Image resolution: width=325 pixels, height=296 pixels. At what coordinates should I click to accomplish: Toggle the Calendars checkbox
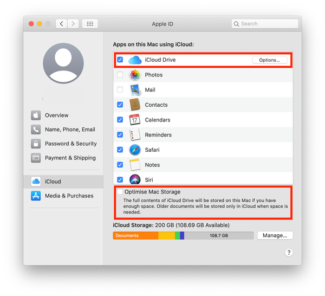coord(120,120)
